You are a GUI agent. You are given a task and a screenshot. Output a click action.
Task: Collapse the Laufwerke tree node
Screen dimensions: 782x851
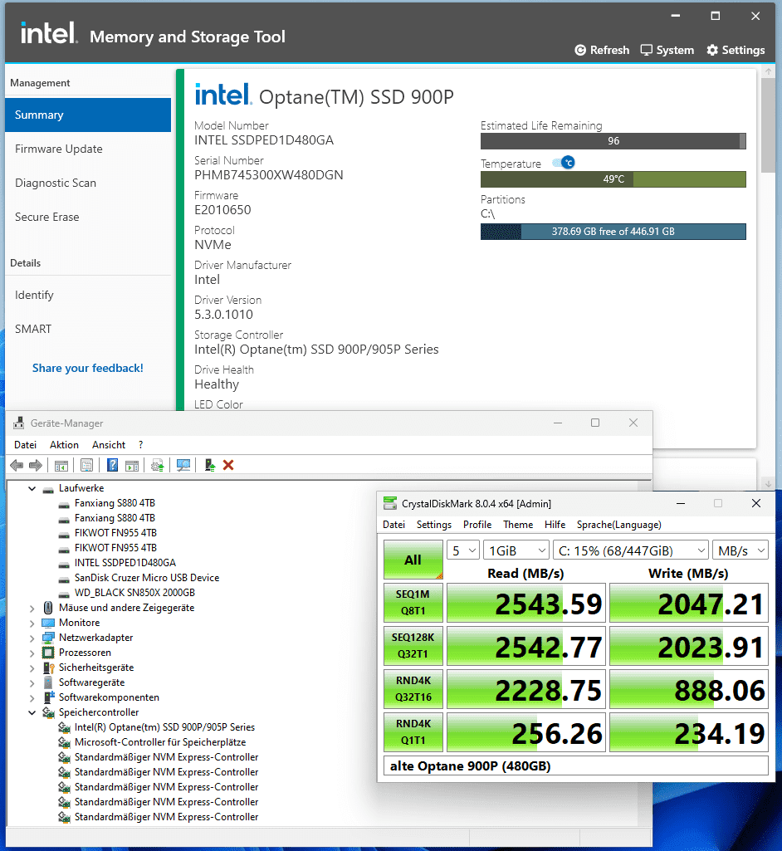pyautogui.click(x=32, y=488)
